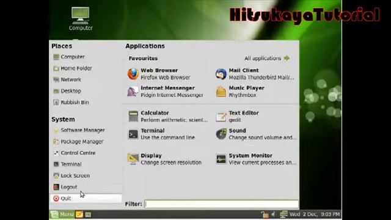Show All applications
Viewport: 391px width, 220px height.
pyautogui.click(x=263, y=59)
